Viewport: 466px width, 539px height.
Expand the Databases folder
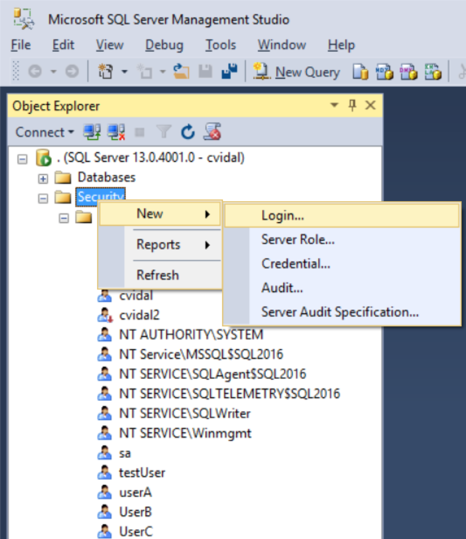(43, 178)
